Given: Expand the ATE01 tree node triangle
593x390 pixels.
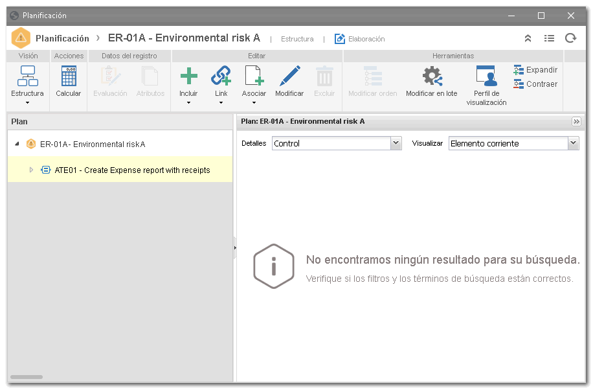Looking at the screenshot, I should (x=31, y=170).
